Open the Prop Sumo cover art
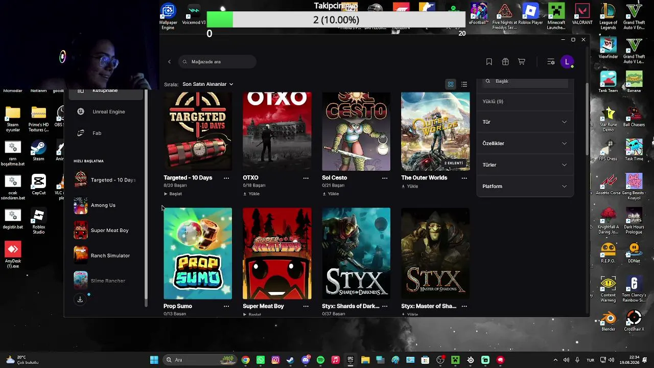 click(x=198, y=254)
